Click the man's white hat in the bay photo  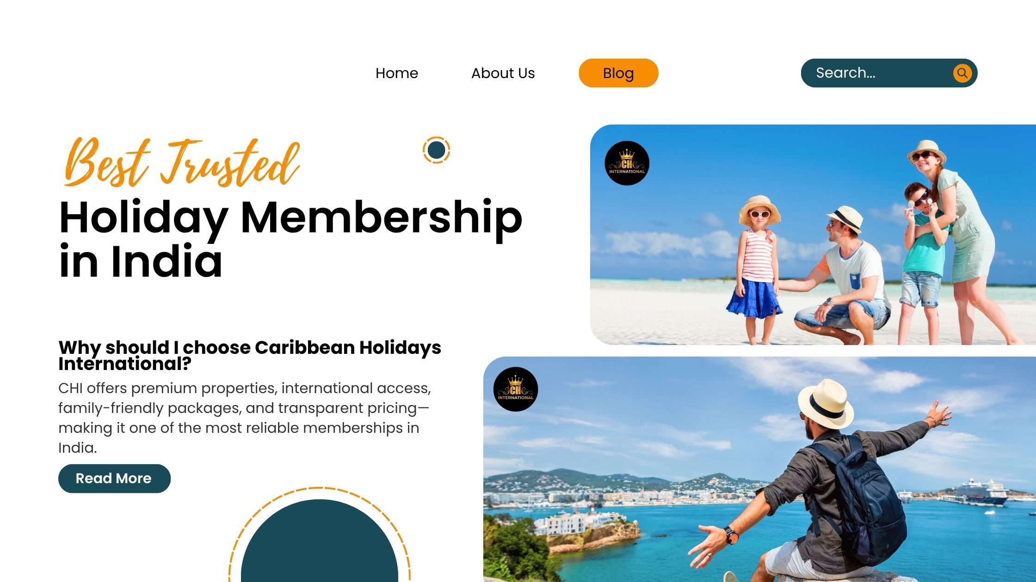(826, 404)
